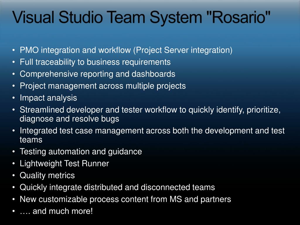This screenshot has width=300, height=225.
Task: Select the line Full traceability to business requirements
Action: (95, 62)
